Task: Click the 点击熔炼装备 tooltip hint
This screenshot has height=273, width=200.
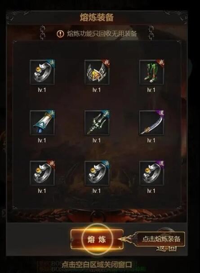Action: click(161, 239)
